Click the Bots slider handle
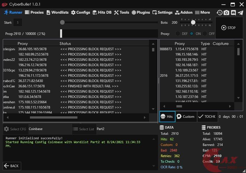The height and width of the screenshot is (173, 246). [193, 22]
